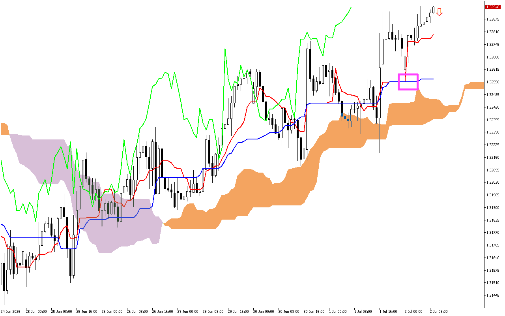The image size is (505, 316).
Task: Click the 1.32225 price axis label
Action: [x=492, y=145]
